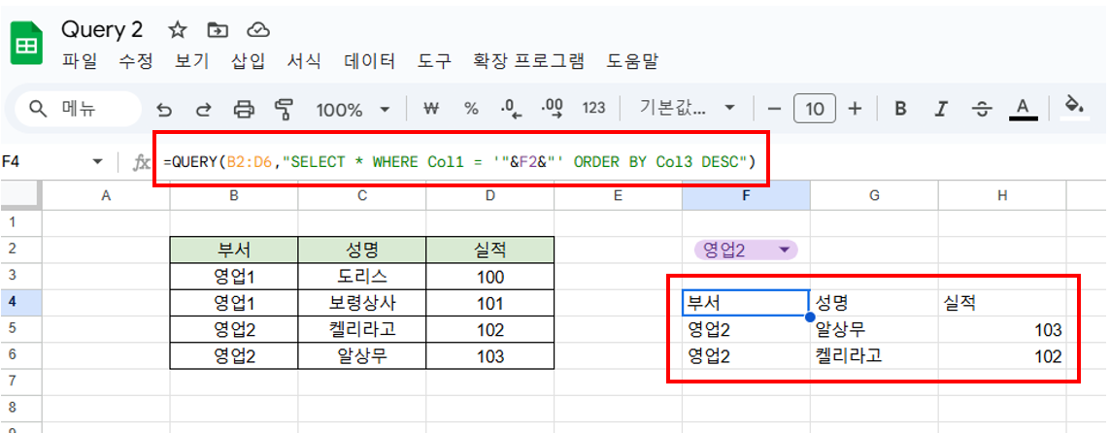Select row 1 header
Viewport: 1110px width, 433px height.
(x=21, y=223)
